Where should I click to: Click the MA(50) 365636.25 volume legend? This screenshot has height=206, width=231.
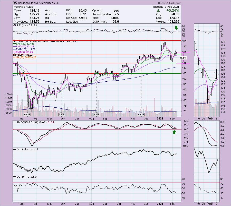pyautogui.click(x=25, y=57)
